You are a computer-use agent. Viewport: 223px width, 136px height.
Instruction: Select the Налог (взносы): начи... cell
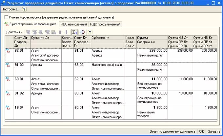coord(108,65)
